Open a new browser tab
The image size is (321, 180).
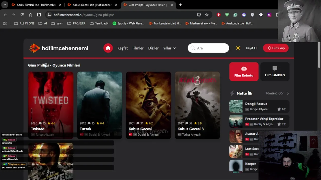click(x=180, y=5)
